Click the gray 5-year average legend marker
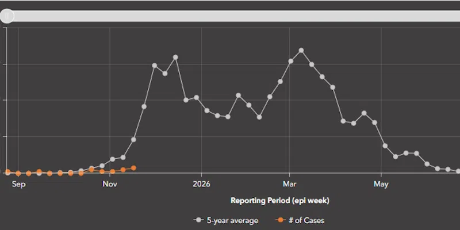460x230 pixels. (200, 220)
